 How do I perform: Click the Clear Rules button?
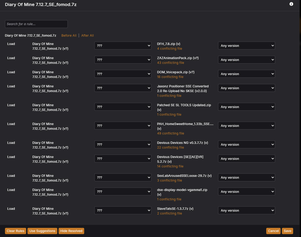tap(15, 231)
